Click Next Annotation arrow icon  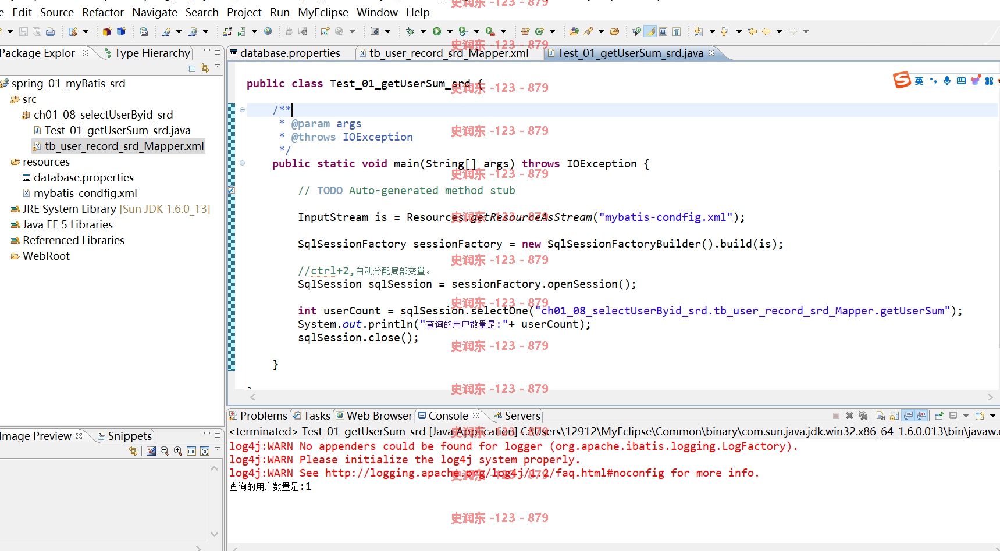[x=698, y=31]
